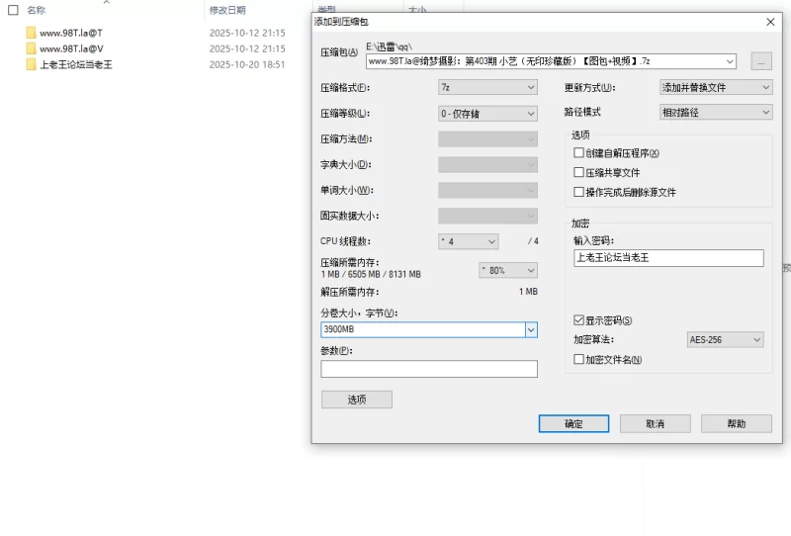Sort files by 修改日期 column header
This screenshot has width=791, height=536.
point(227,10)
